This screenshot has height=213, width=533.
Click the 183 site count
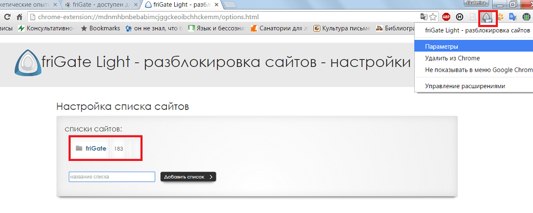click(118, 149)
